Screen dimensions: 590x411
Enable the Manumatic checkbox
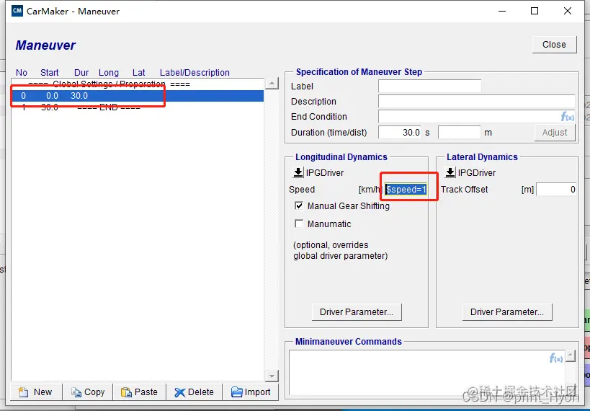tap(299, 224)
